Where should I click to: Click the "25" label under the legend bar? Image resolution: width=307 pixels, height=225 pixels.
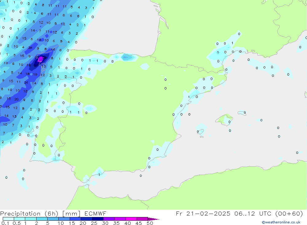[x=94, y=223]
